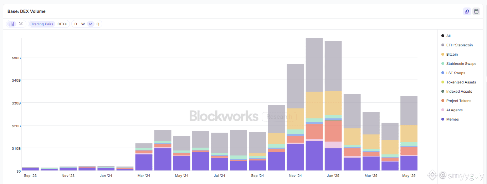The width and height of the screenshot is (487, 184).
Task: Click the $40B y-axis label
Action: point(16,80)
